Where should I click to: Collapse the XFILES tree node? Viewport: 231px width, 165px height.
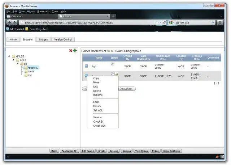pyautogui.click(x=9, y=56)
